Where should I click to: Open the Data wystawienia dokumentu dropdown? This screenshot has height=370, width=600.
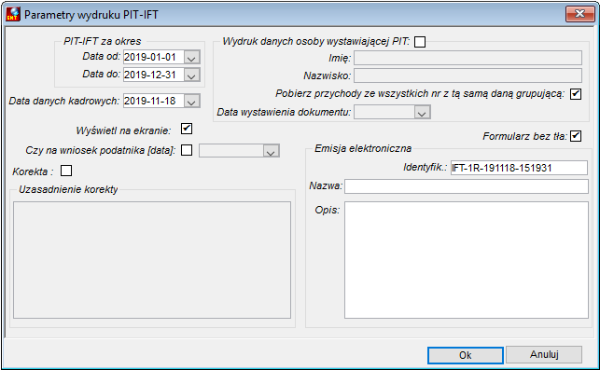(422, 113)
